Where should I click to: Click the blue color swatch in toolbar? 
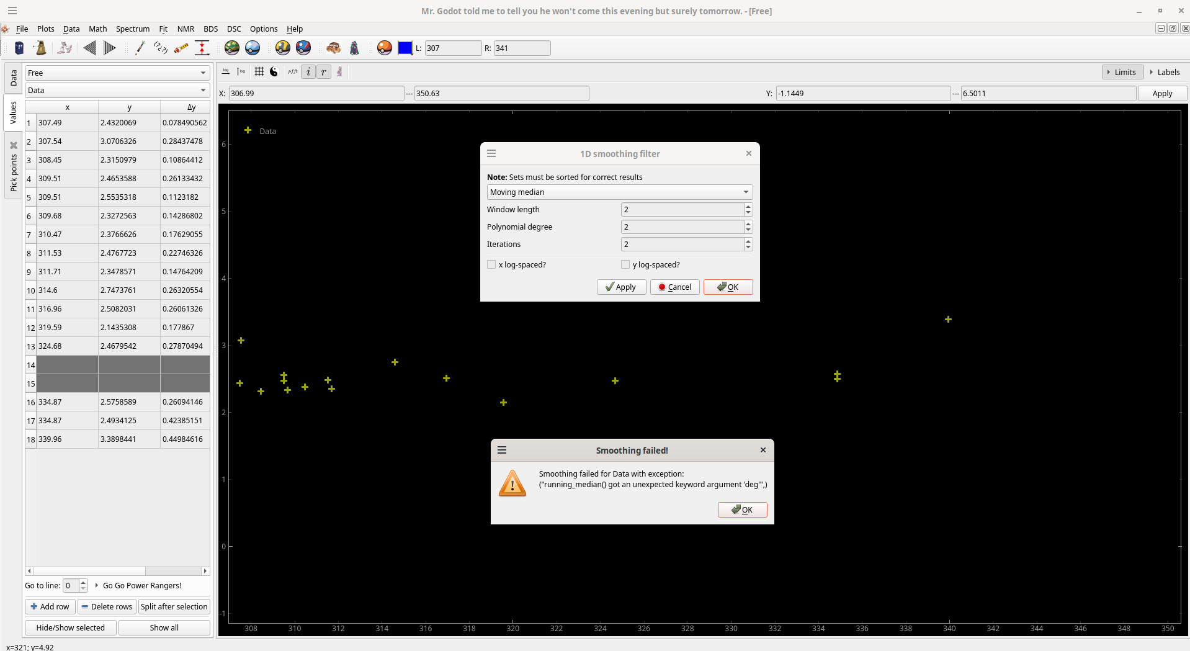[x=405, y=48]
